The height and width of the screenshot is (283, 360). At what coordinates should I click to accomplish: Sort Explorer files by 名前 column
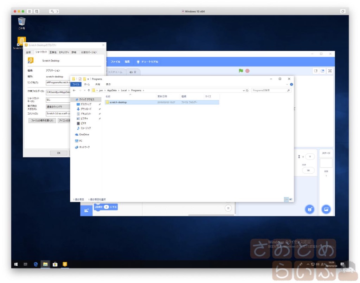coord(130,96)
